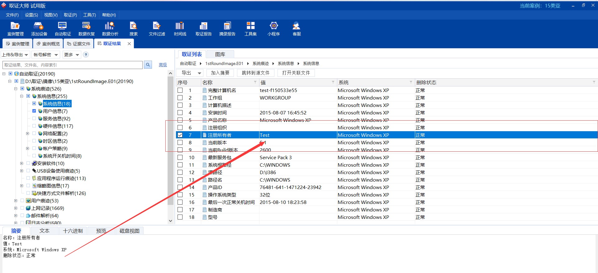
Task: Switch to the 图库 tab
Action: pos(220,54)
